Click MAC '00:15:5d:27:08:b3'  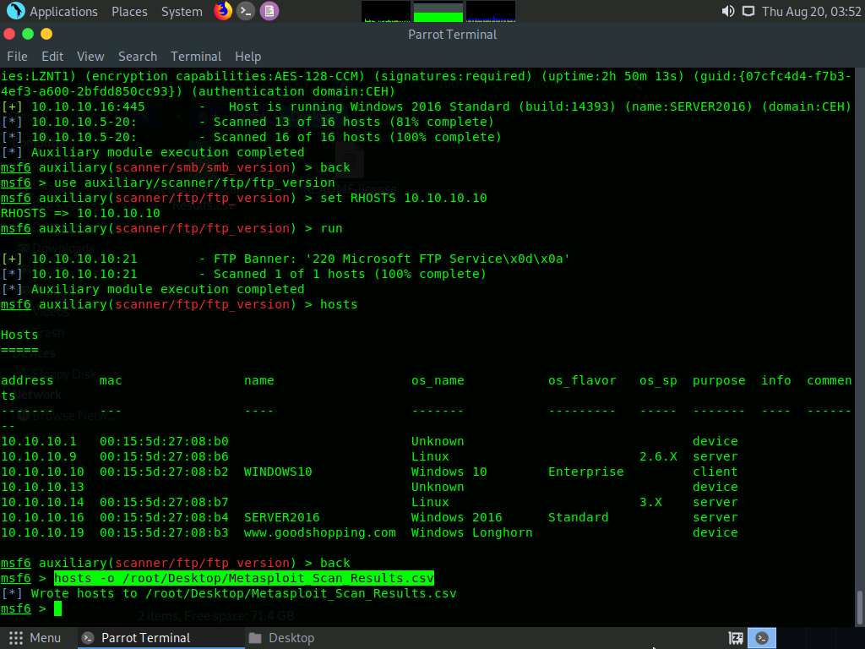point(164,532)
